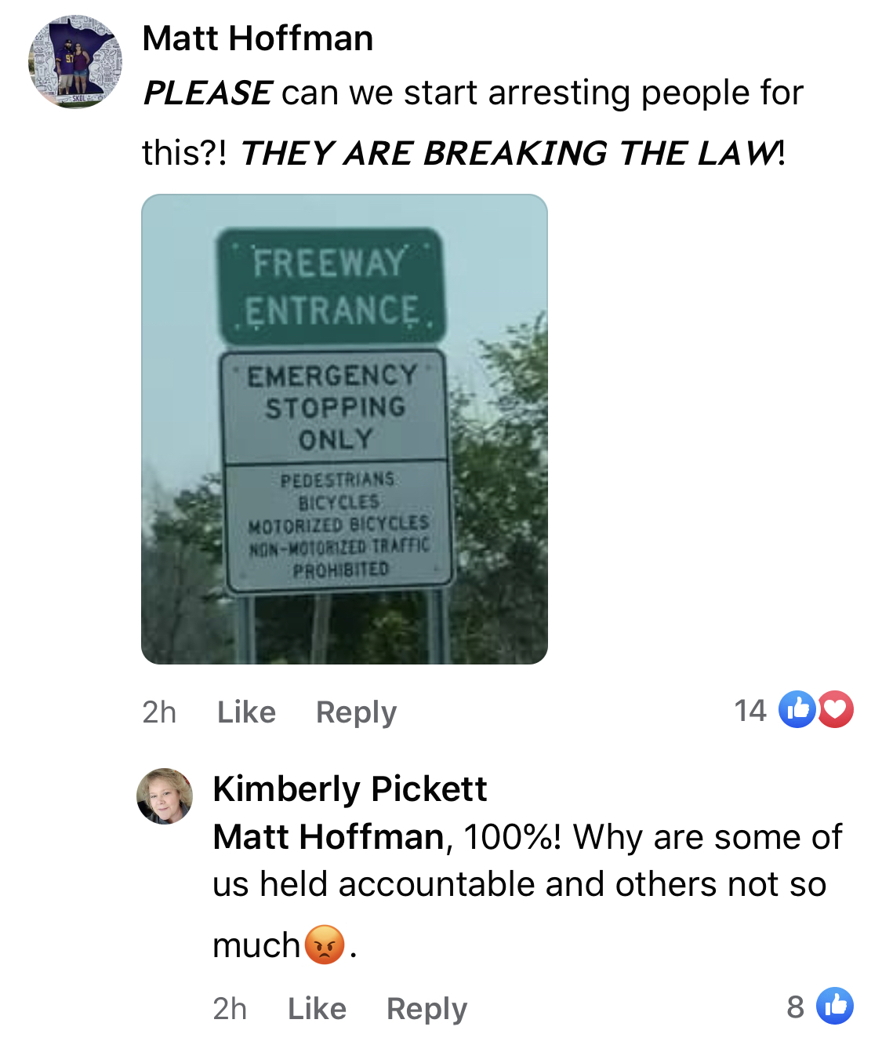Screen dimensions: 882x1045
Task: Click the blue thumbs-up reaction on Matt's comment
Action: [797, 710]
